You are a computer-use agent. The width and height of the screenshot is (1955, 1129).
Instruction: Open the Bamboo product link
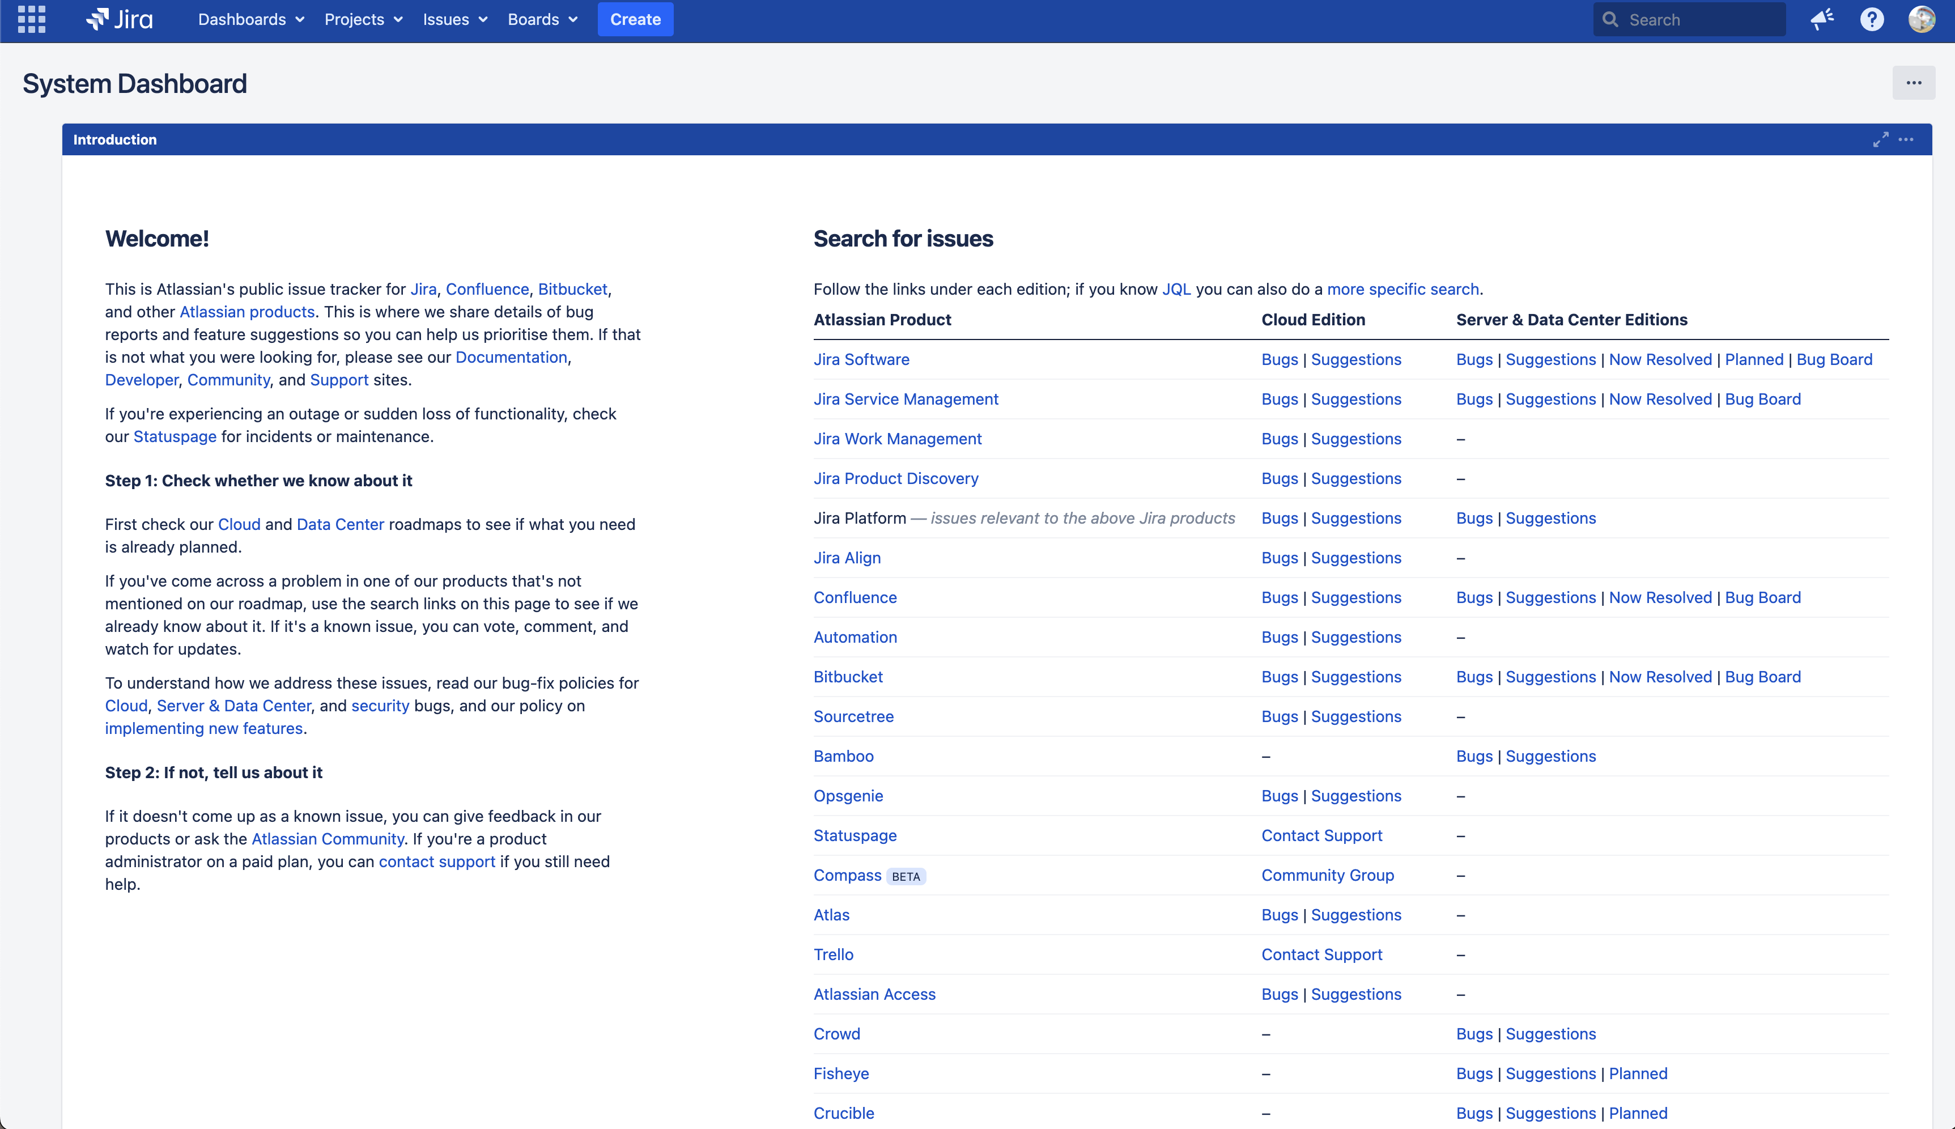tap(843, 757)
